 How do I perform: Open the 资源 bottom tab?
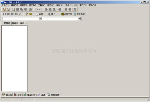[x=18, y=95]
